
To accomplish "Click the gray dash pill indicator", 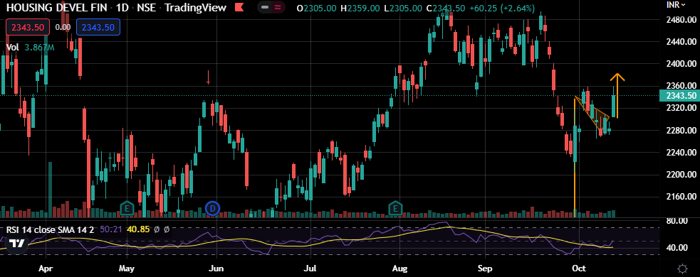I will click(265, 8).
